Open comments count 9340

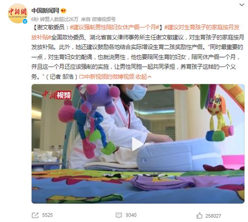pyautogui.click(x=131, y=215)
